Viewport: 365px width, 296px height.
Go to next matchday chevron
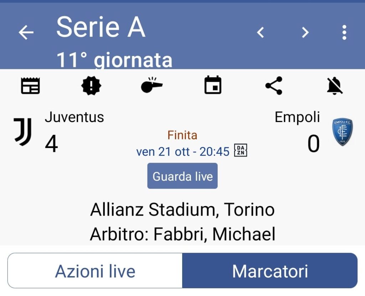[305, 32]
